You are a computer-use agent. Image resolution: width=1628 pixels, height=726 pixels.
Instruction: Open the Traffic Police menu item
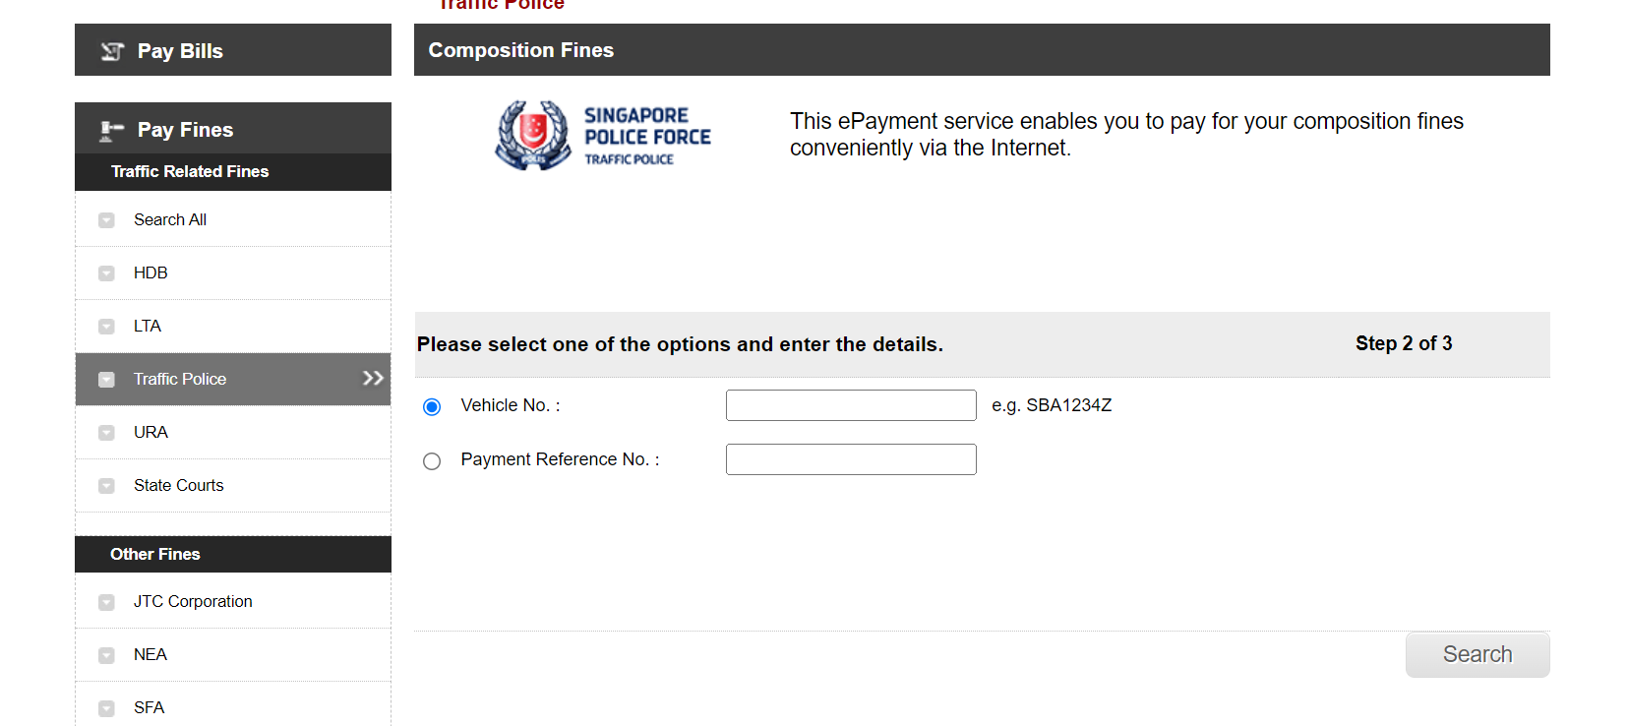click(x=180, y=379)
